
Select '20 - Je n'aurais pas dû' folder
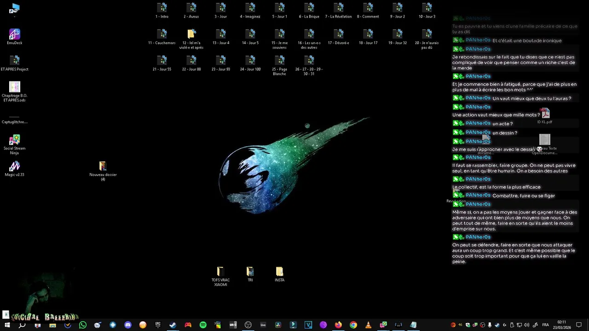pos(427,39)
